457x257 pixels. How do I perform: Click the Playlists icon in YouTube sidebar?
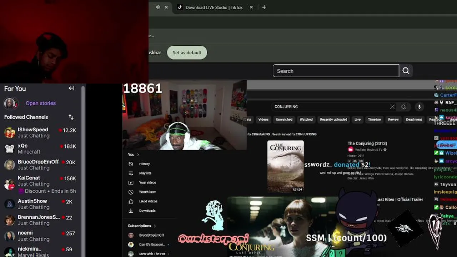coord(131,173)
